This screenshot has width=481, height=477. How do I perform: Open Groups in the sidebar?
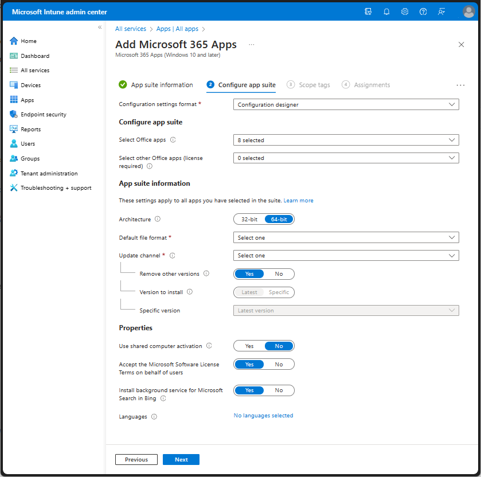click(25, 158)
